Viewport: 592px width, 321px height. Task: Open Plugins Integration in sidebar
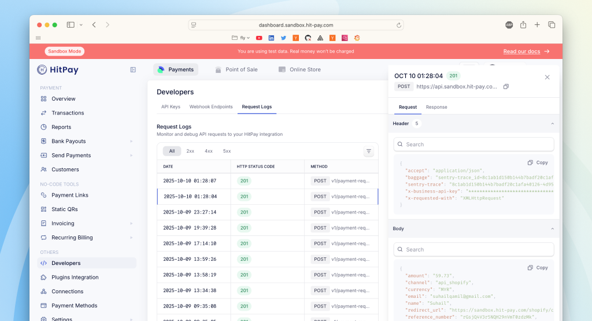coord(75,277)
